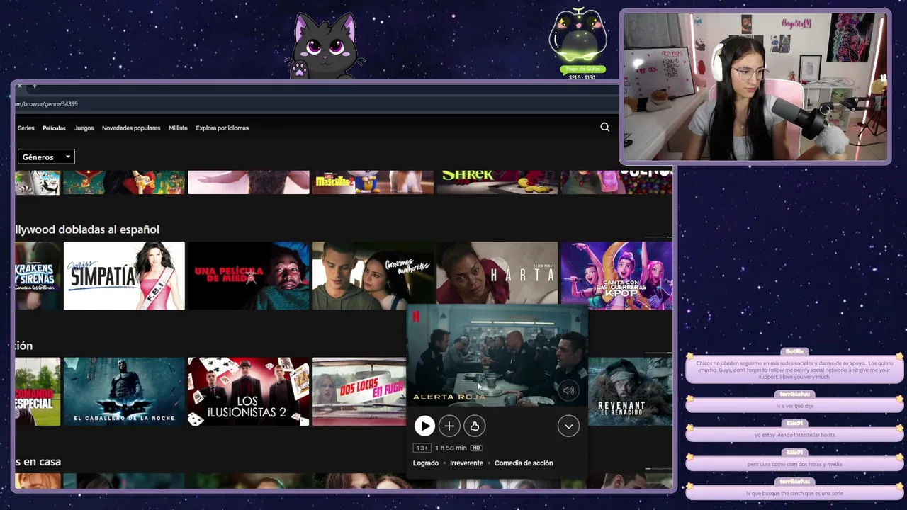Click the Alerta Roja preview image
Screen dimensions: 907x510
497,356
